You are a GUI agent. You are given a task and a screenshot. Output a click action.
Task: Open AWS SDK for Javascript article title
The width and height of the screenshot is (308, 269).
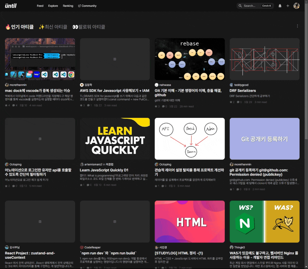click(115, 90)
